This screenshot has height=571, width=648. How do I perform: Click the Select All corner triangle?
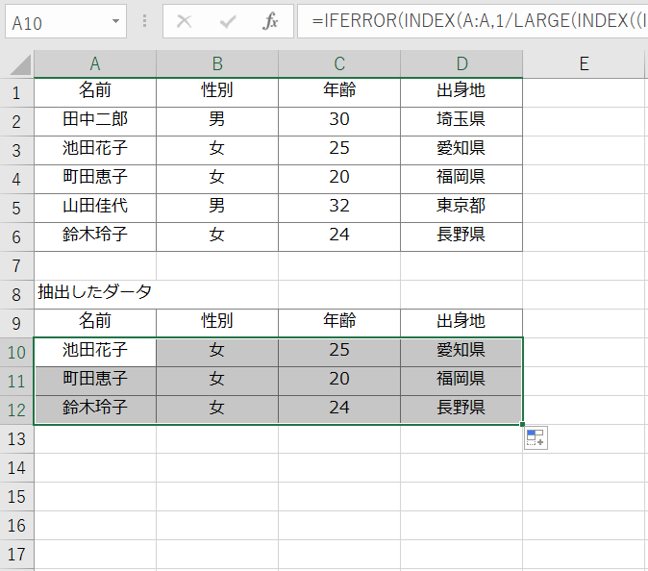(18, 64)
